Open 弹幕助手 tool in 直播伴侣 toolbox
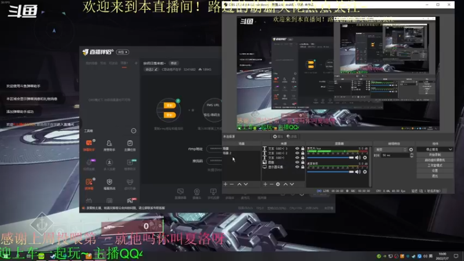The image size is (464, 261). pyautogui.click(x=89, y=146)
